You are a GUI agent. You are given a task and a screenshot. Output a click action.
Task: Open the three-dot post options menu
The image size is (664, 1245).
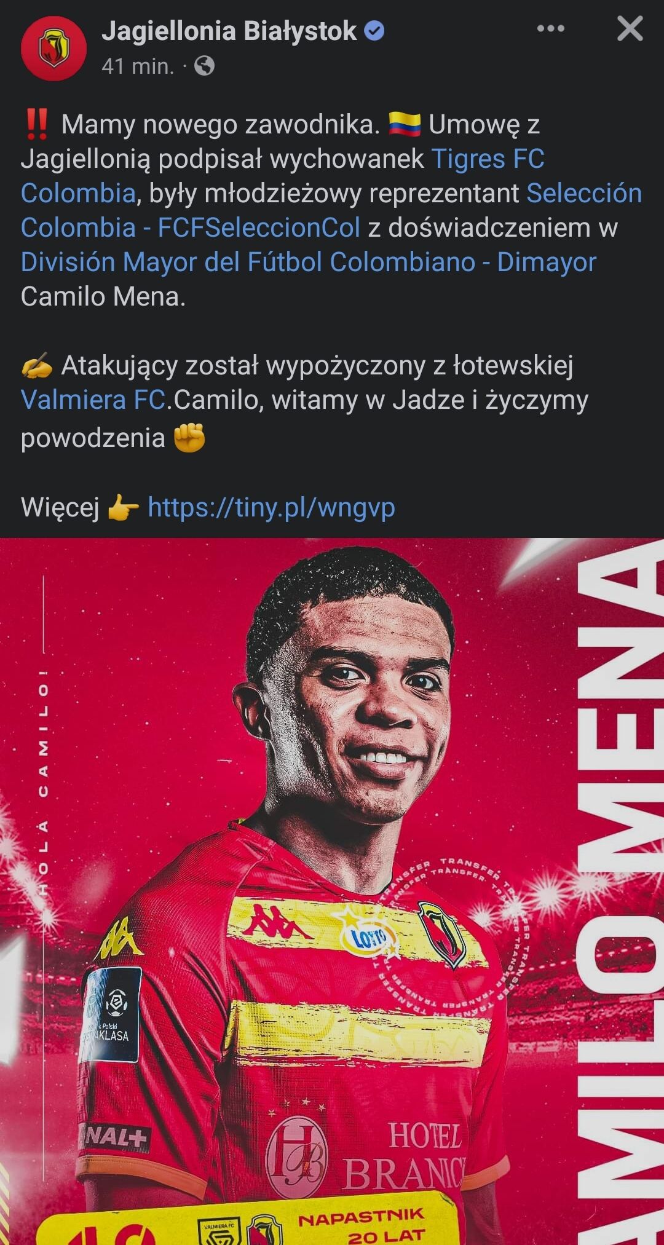pos(551,29)
